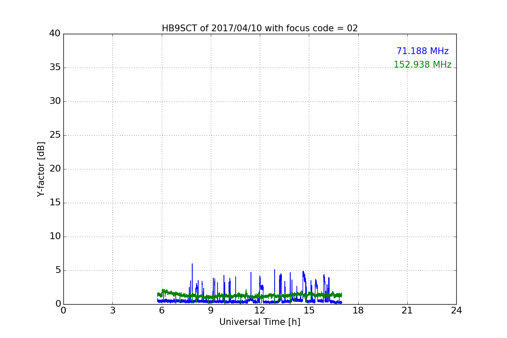Click y-axis tick label 15
Image resolution: width=507 pixels, height=338 pixels.
point(55,202)
